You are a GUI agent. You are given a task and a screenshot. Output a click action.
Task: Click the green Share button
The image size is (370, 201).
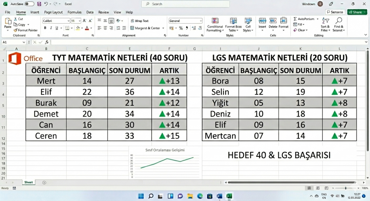(357, 12)
